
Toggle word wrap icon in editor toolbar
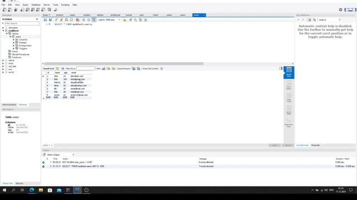click(x=146, y=20)
